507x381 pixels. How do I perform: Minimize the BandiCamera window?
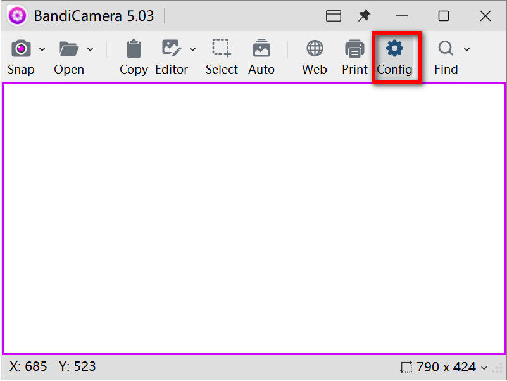pos(402,16)
